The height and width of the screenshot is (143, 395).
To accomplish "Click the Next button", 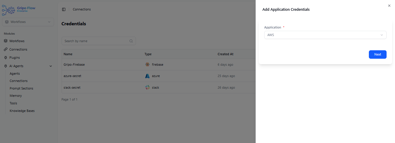I will click(x=377, y=54).
